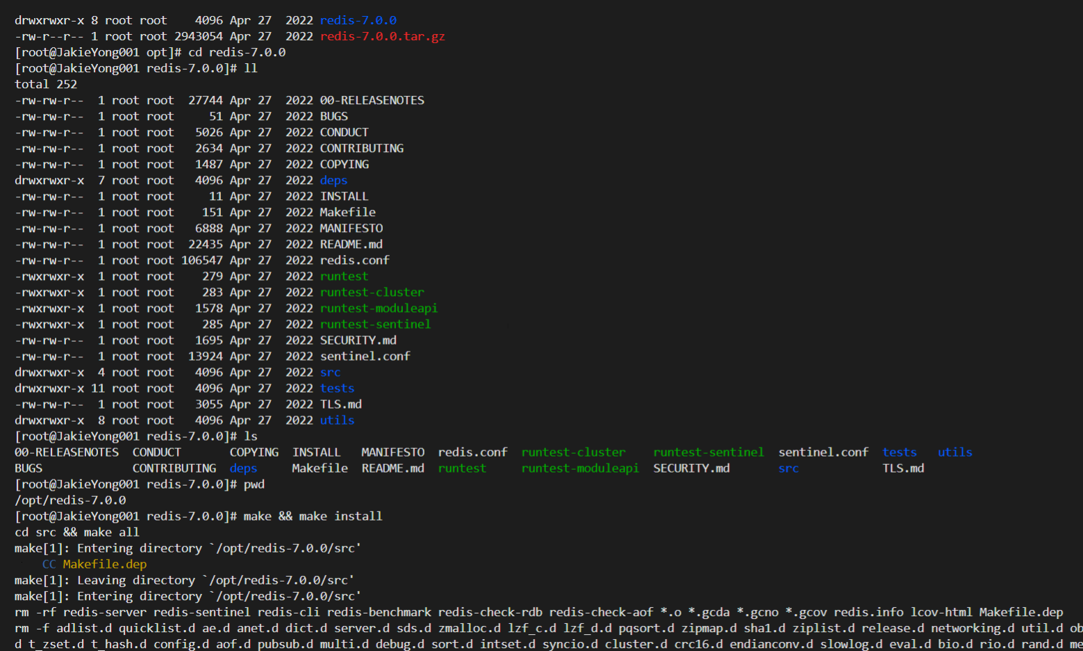Screen dimensions: 1083x651
Task: Click redis.conf in the long listing
Action: (354, 260)
